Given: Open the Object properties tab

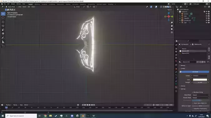Looking at the screenshot, I should [176, 69].
